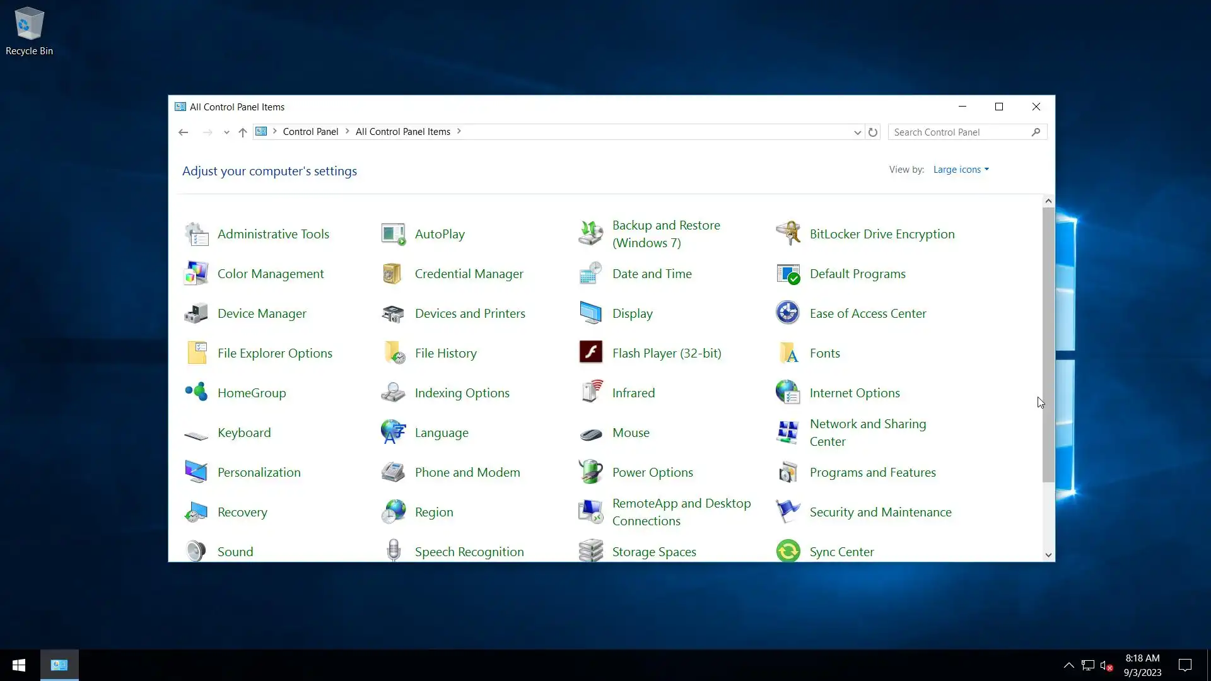The height and width of the screenshot is (681, 1211).
Task: Expand chevron after All Control Panel Items
Action: (x=459, y=132)
